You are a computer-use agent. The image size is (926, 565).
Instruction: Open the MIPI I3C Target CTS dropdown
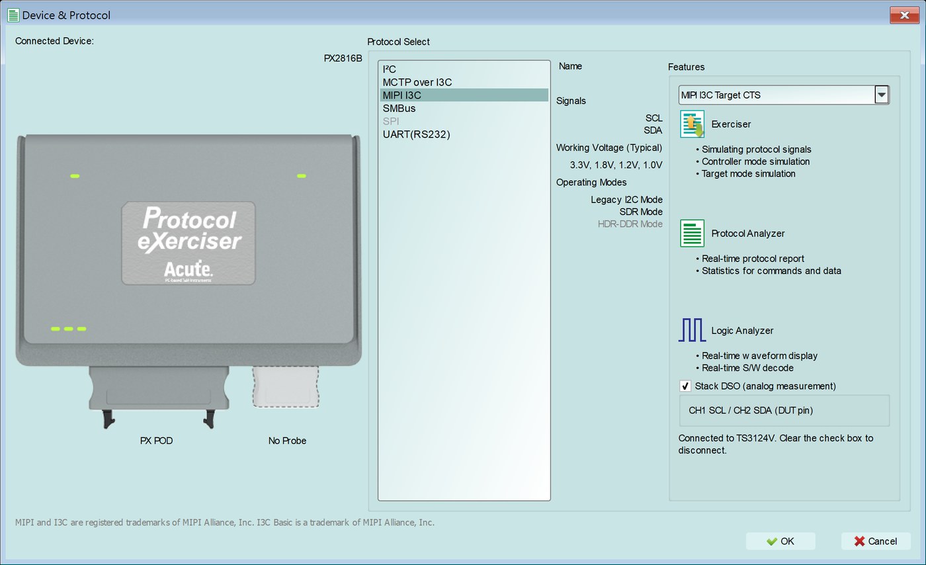tap(881, 95)
